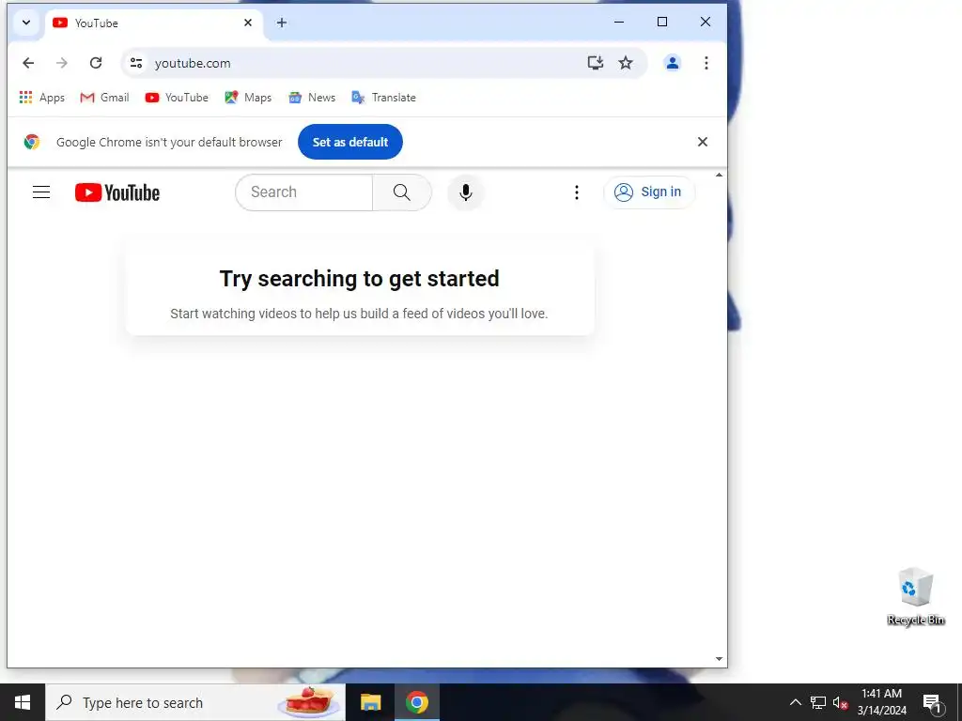Click page scrollbar down arrow

(x=719, y=659)
